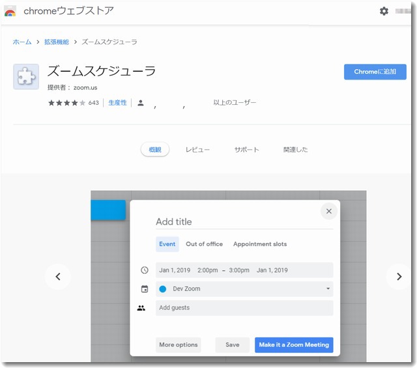Click the 以上のユーザー text
The image size is (417, 368).
coord(235,103)
